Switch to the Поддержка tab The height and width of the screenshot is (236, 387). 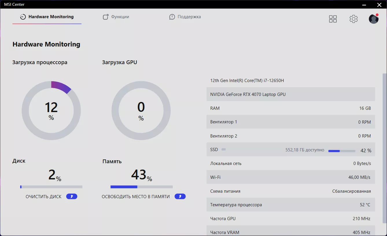pyautogui.click(x=185, y=17)
